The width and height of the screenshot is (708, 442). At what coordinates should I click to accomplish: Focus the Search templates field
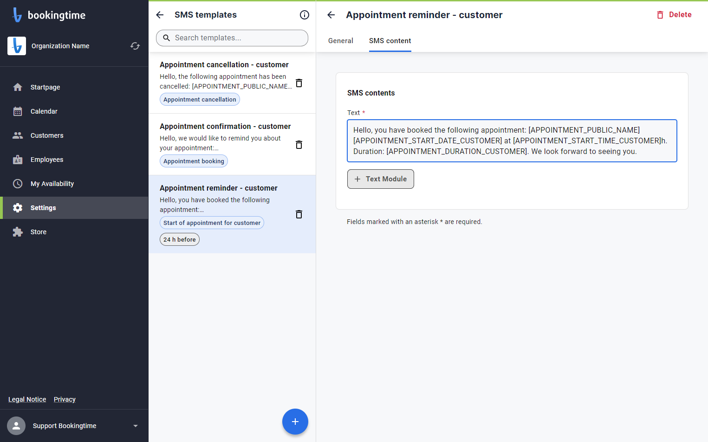[232, 38]
